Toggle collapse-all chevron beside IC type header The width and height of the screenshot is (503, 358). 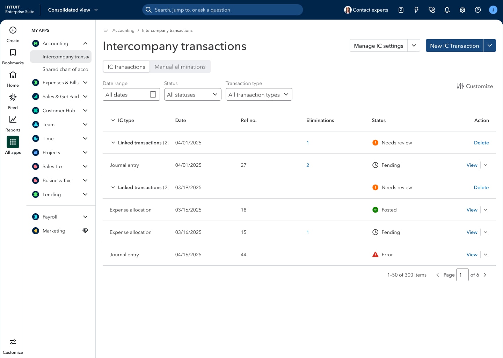click(x=113, y=120)
